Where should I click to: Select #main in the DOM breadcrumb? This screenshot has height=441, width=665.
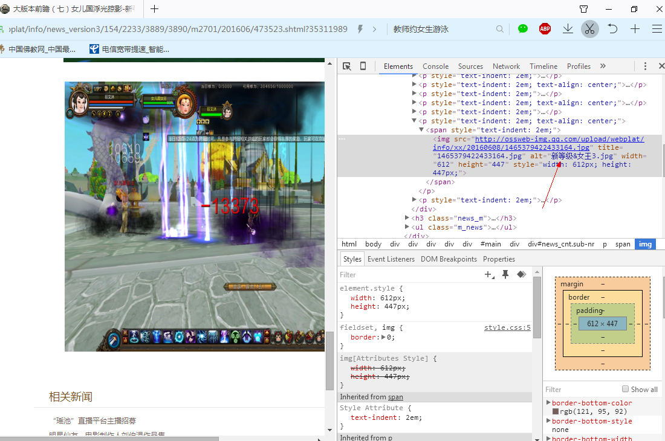(x=491, y=244)
